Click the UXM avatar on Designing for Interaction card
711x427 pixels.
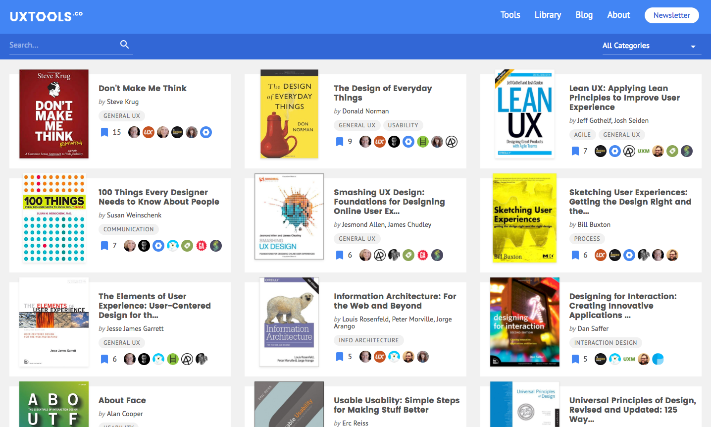[629, 359]
